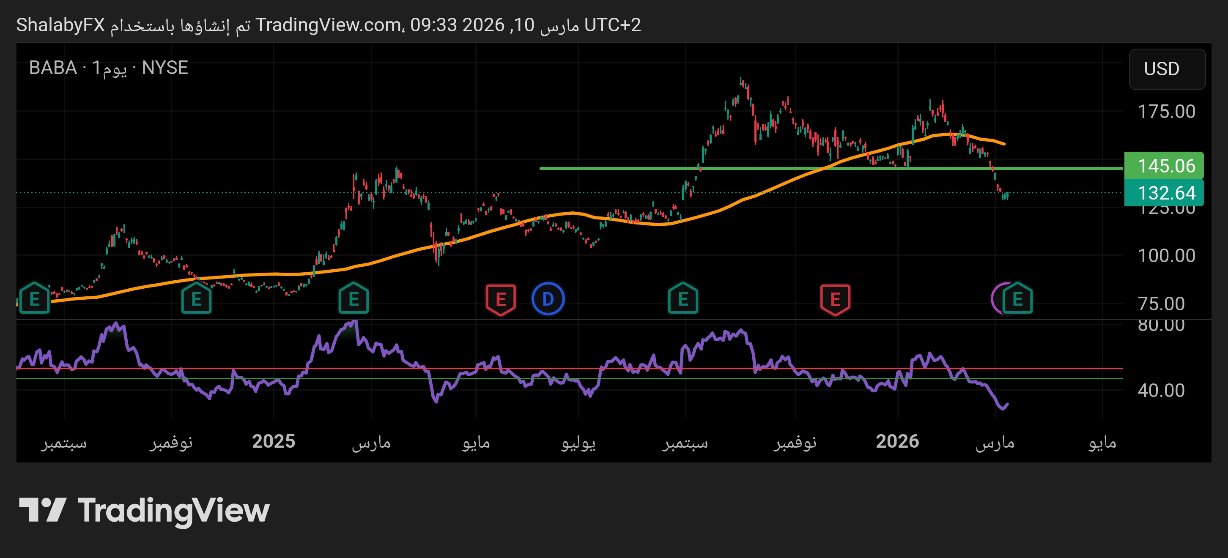Click the ShalabyFX author name
Screen dimensions: 1228x558
pyautogui.click(x=60, y=25)
